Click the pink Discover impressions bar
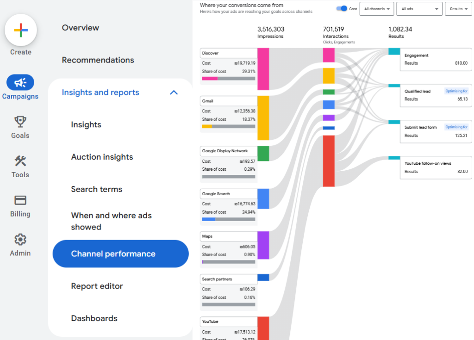Screen dimensions: 474x340 263,68
